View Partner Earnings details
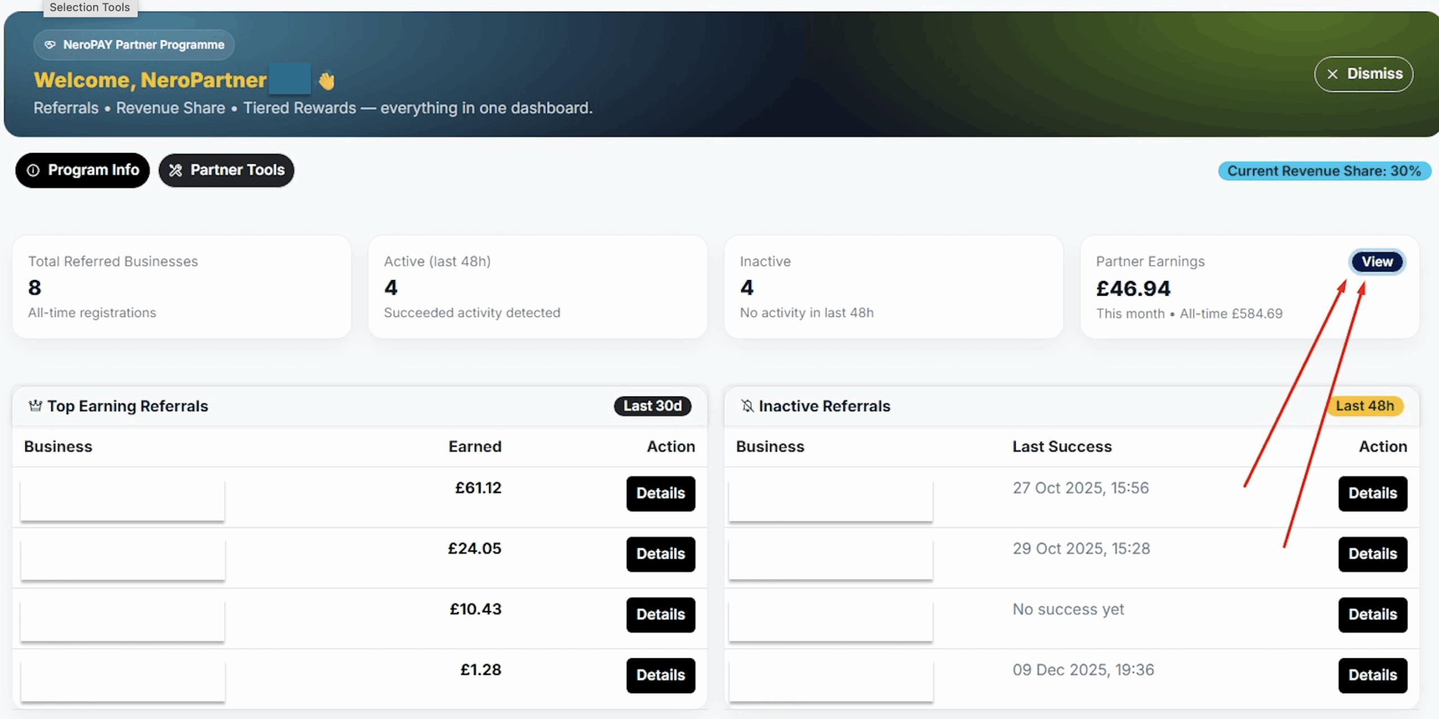Viewport: 1439px width, 719px height. (1377, 262)
